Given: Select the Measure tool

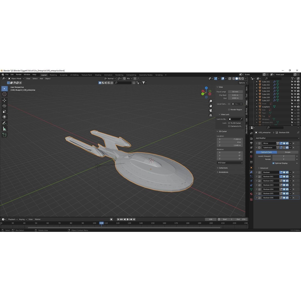Looking at the screenshot, I should [4, 129].
